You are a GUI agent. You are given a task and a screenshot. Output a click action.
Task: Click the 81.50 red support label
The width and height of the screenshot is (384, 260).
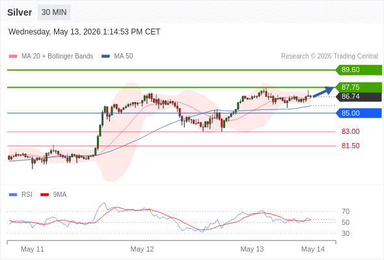click(x=350, y=146)
